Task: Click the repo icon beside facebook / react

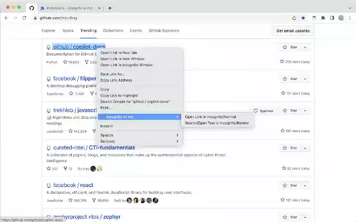Action: (x=48, y=185)
